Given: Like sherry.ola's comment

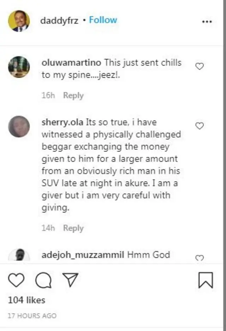Looking at the screenshot, I should click(200, 126).
